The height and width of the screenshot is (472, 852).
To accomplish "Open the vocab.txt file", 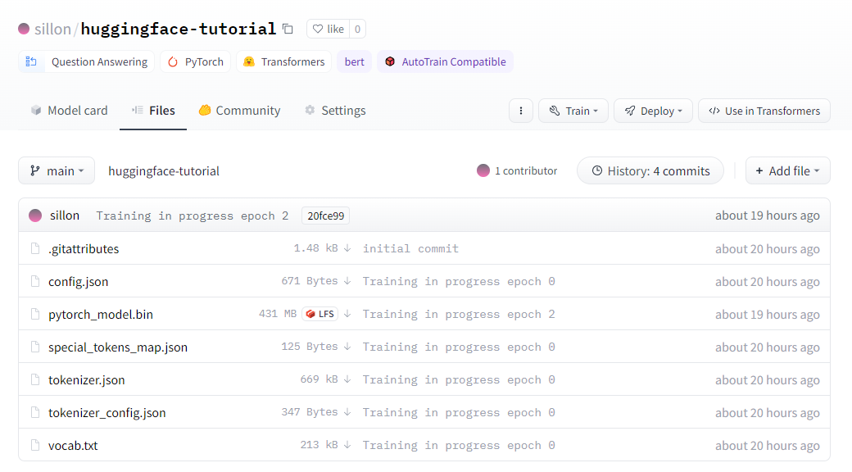I will (x=73, y=445).
